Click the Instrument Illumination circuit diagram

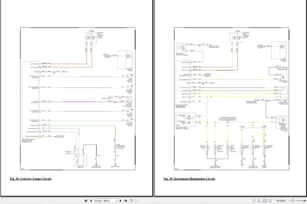pyautogui.click(x=232, y=99)
